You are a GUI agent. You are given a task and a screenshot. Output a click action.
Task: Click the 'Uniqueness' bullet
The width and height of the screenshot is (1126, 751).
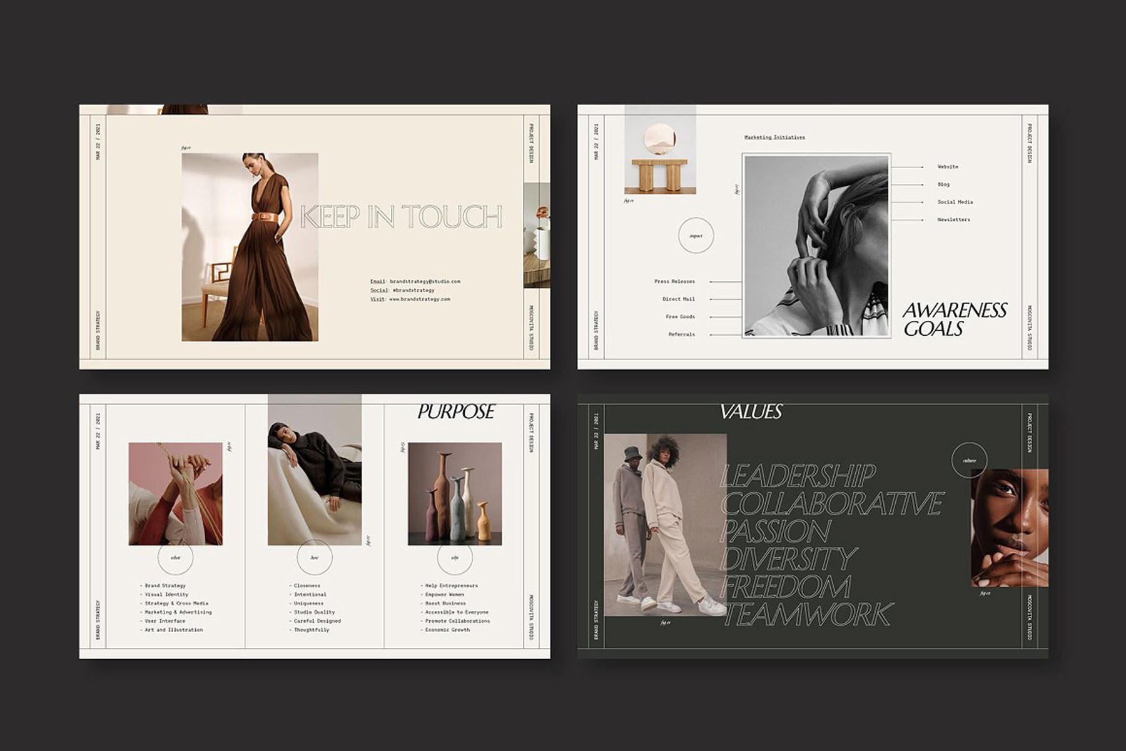[307, 603]
